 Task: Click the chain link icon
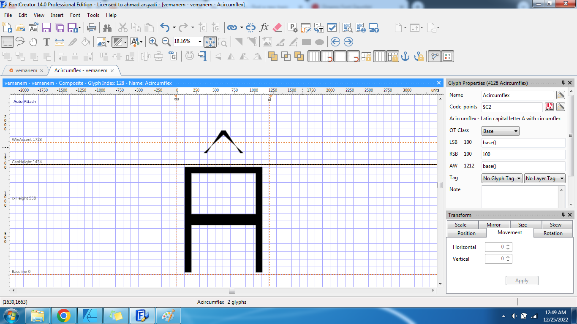pos(232,28)
